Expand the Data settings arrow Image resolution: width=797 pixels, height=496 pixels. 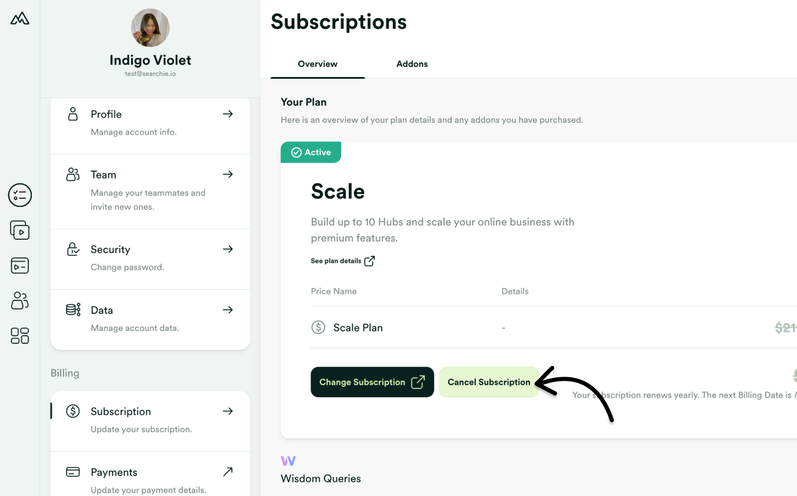(228, 310)
